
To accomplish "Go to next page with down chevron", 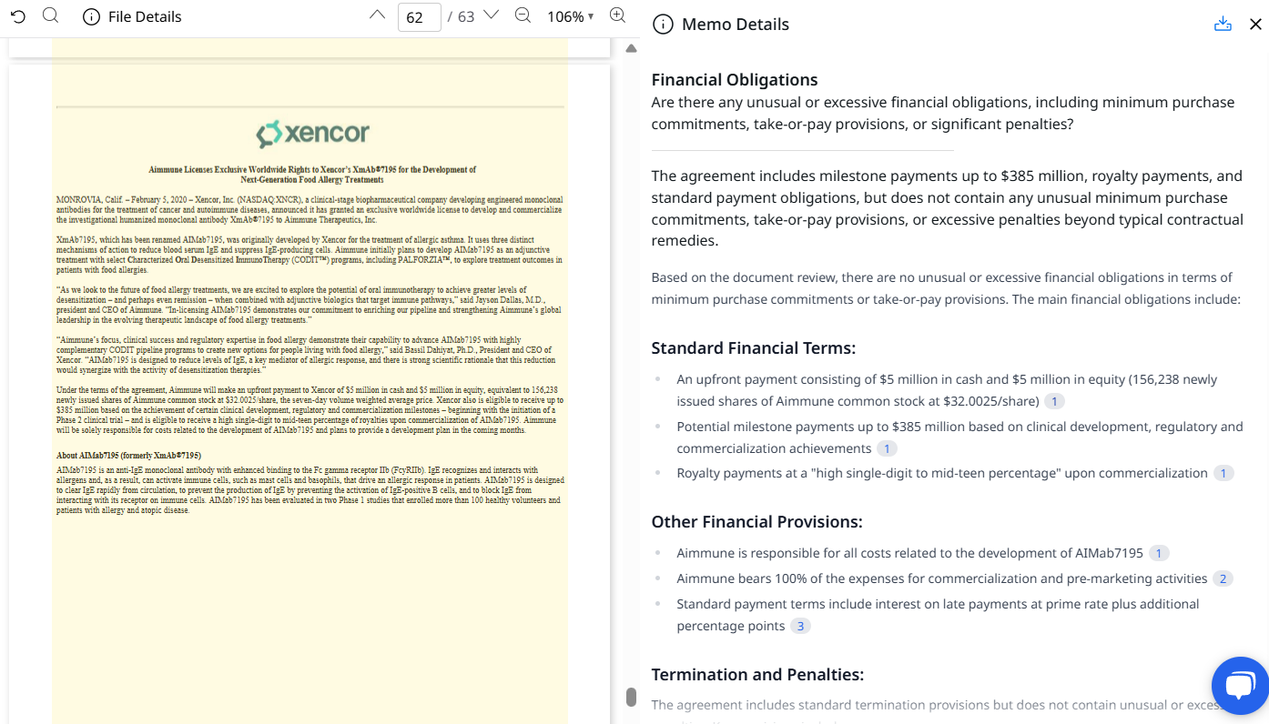I will click(491, 15).
